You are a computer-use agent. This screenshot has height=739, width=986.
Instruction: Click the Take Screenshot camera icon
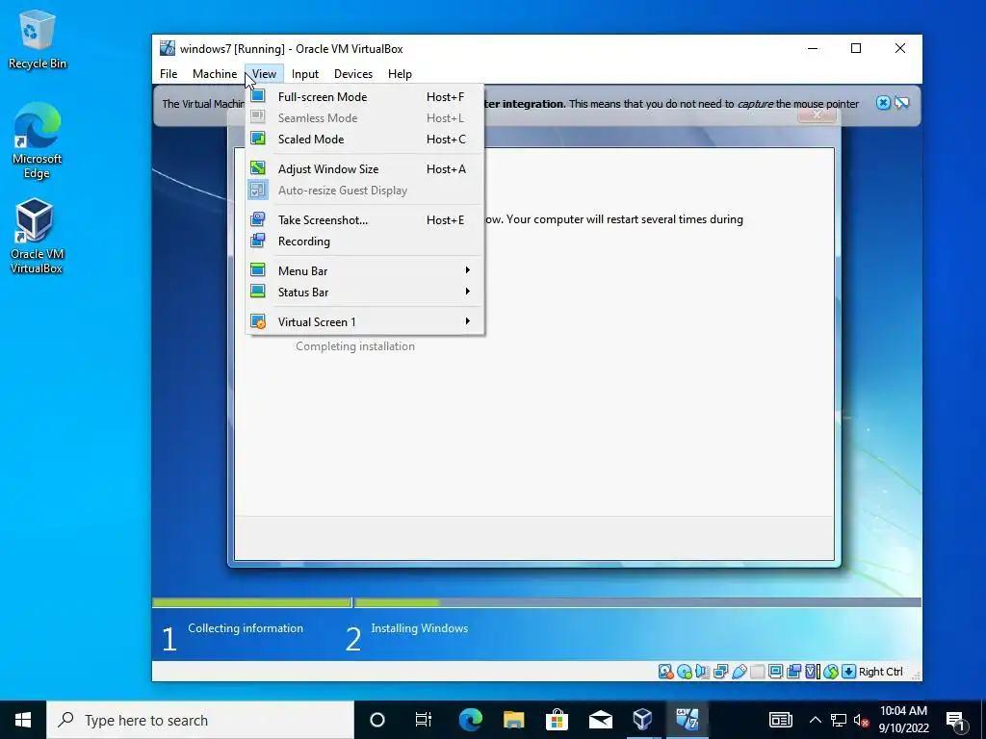tap(258, 219)
